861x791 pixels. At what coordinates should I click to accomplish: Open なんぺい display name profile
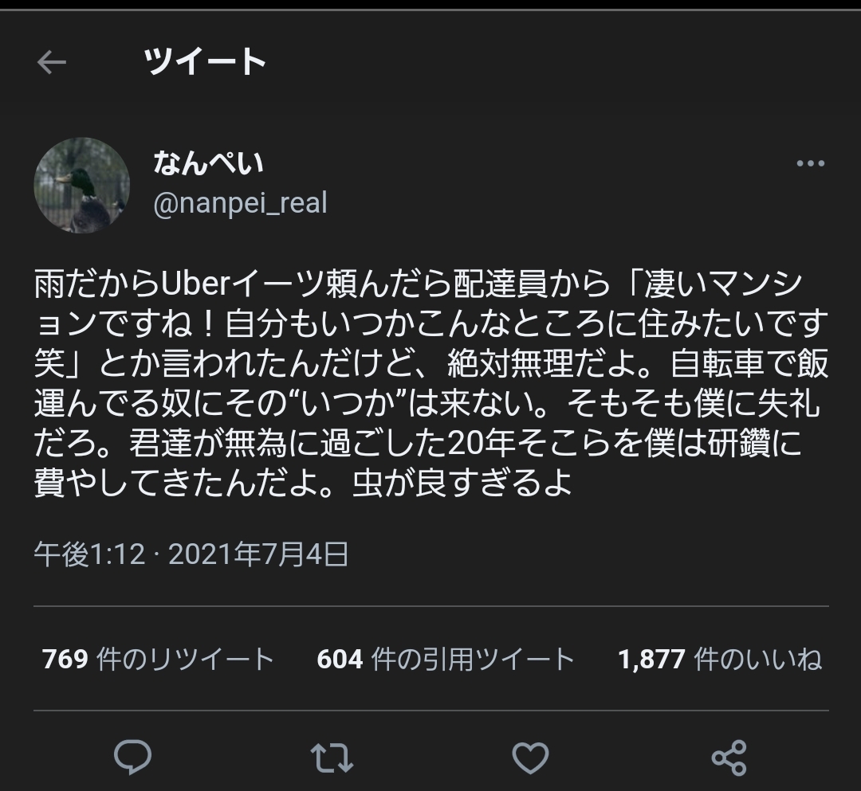tap(208, 164)
